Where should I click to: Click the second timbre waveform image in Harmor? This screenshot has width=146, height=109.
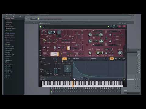pos(59,32)
